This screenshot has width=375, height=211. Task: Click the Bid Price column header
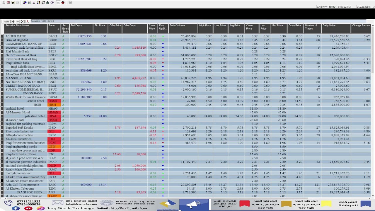tap(101, 28)
